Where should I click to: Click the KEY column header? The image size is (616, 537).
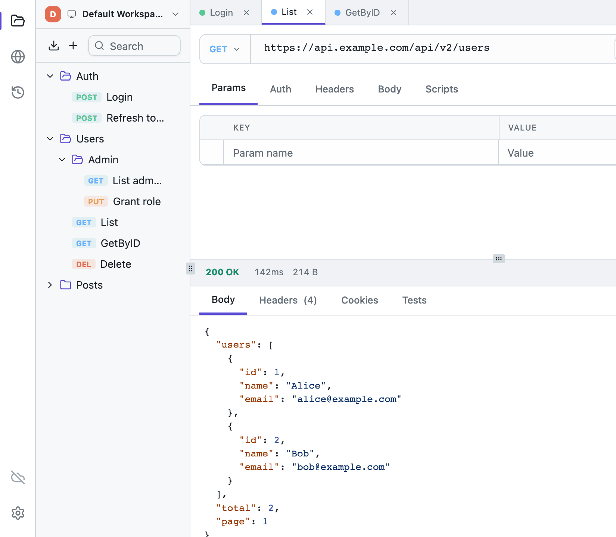pos(242,128)
